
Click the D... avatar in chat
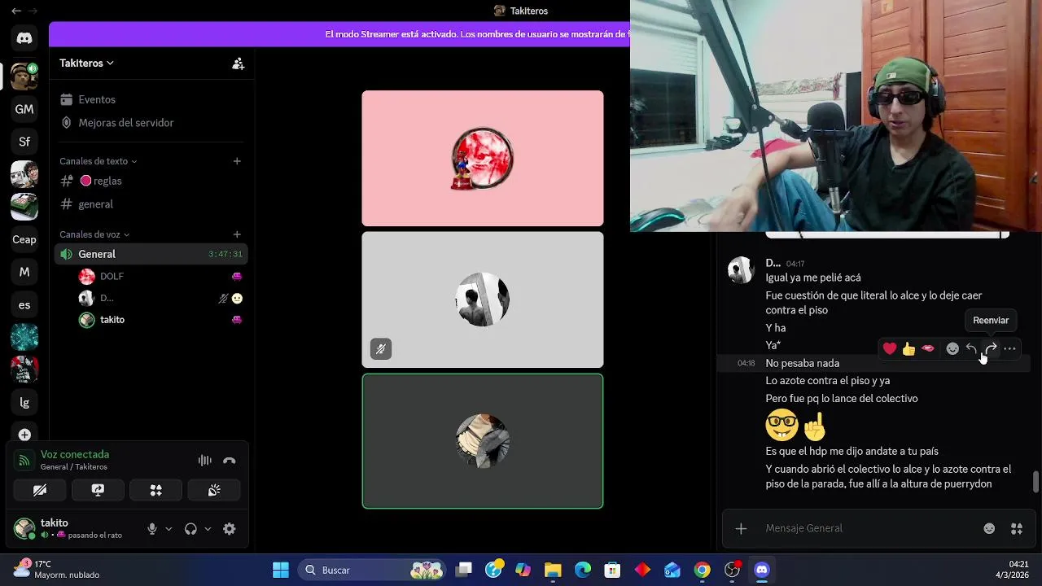tap(741, 270)
